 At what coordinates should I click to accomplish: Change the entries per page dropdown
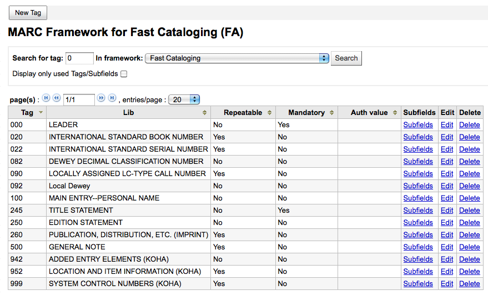click(x=184, y=100)
